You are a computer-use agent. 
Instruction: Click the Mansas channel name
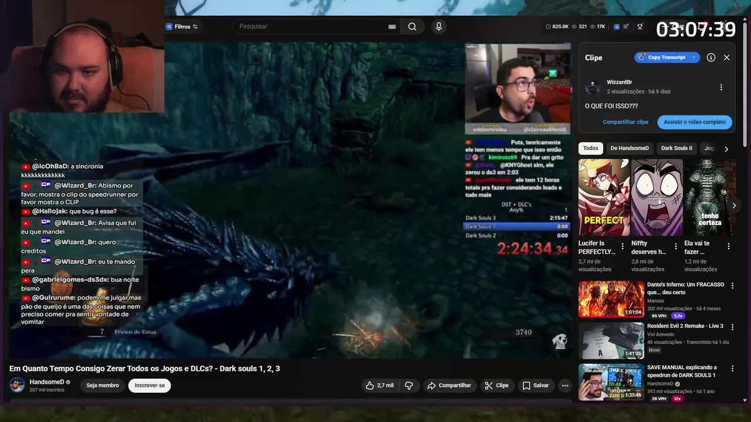[x=657, y=301]
